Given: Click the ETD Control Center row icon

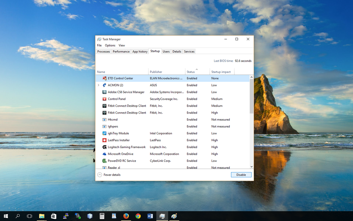Looking at the screenshot, I should point(104,78).
